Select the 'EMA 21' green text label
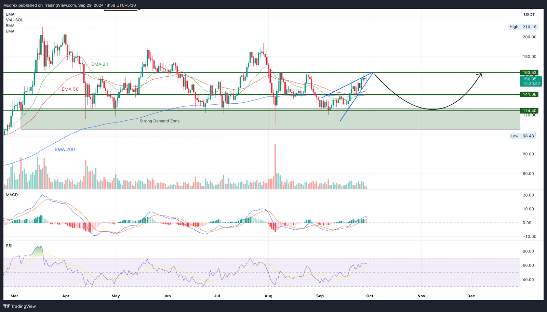The width and height of the screenshot is (547, 312). coord(100,64)
